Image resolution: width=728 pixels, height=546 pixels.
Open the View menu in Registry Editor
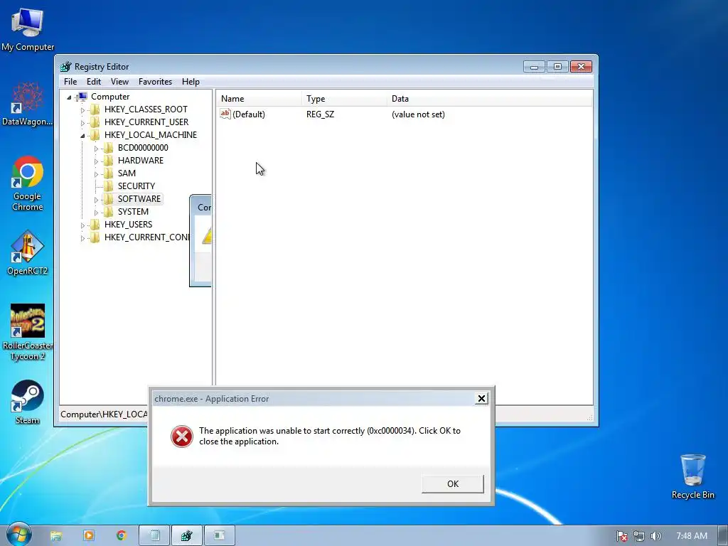coord(119,82)
